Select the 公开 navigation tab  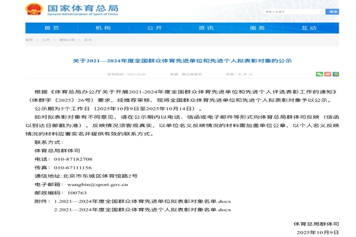pyautogui.click(x=154, y=28)
